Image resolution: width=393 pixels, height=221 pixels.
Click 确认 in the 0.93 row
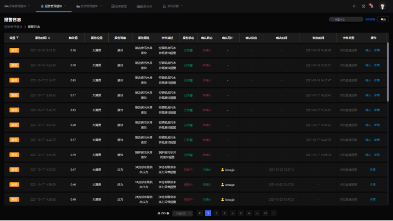(368, 80)
